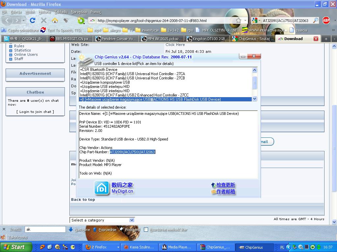Enable Rozróżniaj wielkość liter checkbox

[x=146, y=229]
